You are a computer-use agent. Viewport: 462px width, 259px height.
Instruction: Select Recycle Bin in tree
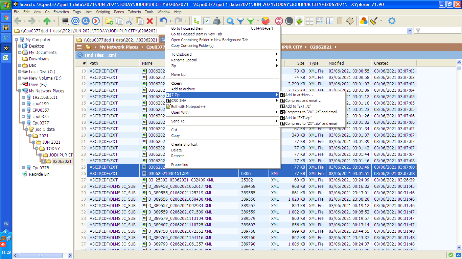39,174
